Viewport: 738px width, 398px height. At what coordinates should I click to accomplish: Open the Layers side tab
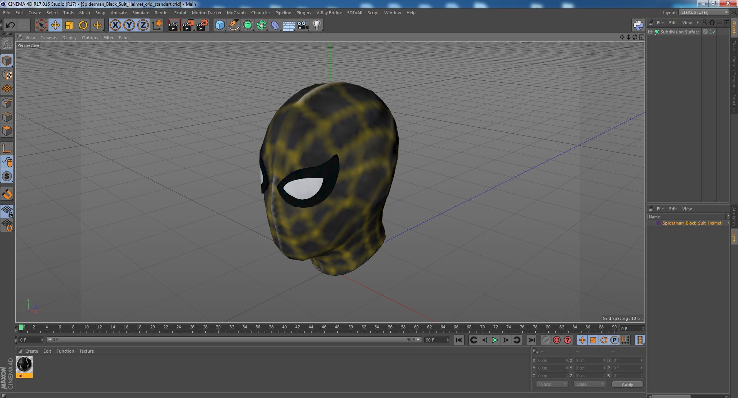pyautogui.click(x=734, y=237)
